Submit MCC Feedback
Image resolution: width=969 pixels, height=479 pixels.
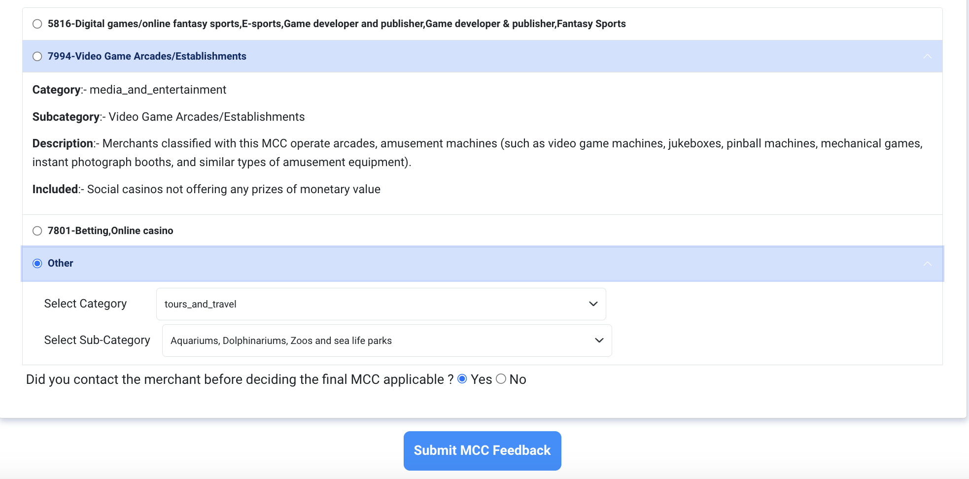click(x=482, y=450)
